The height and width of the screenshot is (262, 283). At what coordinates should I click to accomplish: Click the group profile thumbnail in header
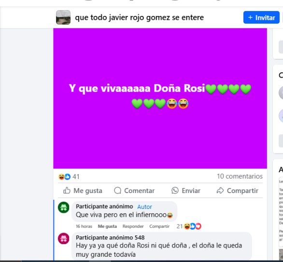coord(63,17)
